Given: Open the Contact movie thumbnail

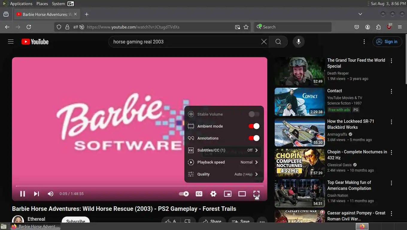Looking at the screenshot, I should tap(300, 102).
